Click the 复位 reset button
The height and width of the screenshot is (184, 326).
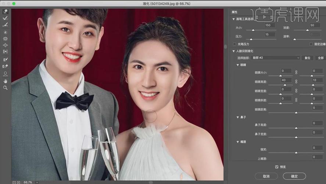pos(307,58)
